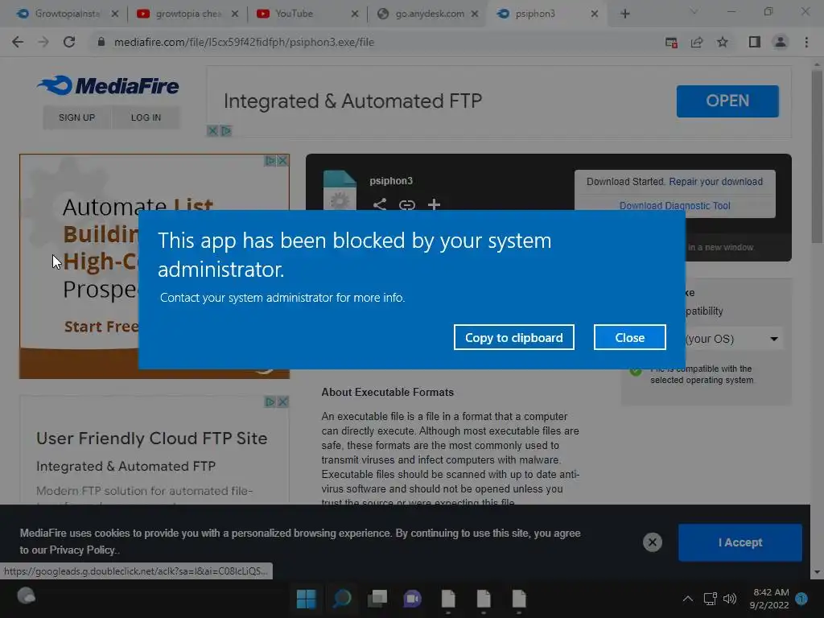Screen dimensions: 824x618
Task: Open the Chat icon in taskbar
Action: 413,598
